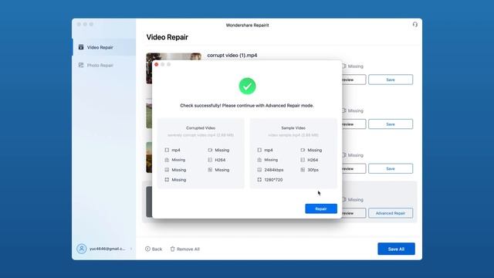The image size is (494, 278).
Task: Click the Corrupted Video mp4 format icon
Action: pyautogui.click(x=167, y=150)
